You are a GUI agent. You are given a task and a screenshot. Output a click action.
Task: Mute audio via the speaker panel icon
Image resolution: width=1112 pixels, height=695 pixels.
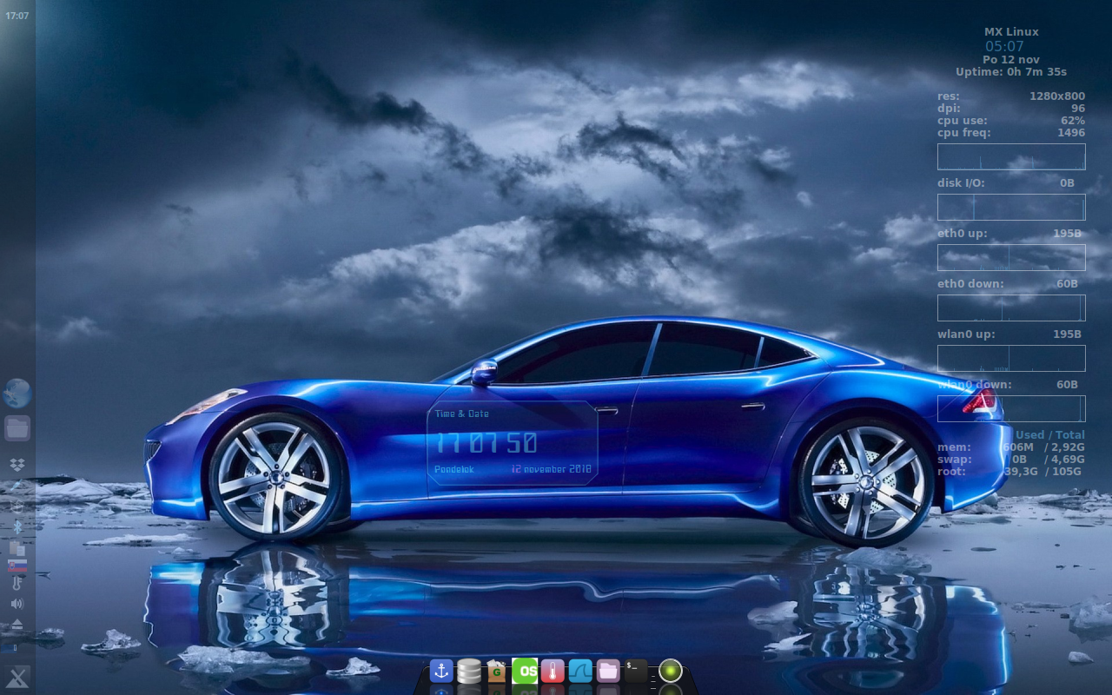pos(17,603)
